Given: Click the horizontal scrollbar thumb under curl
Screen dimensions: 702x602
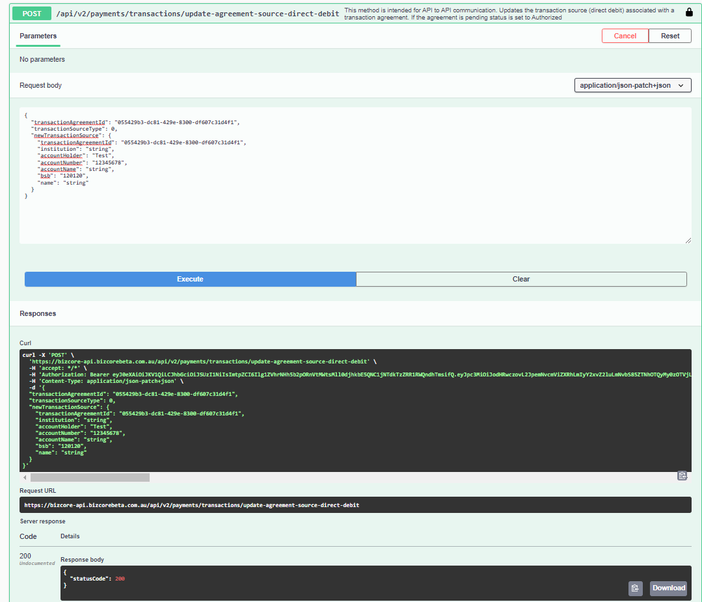Looking at the screenshot, I should coord(90,478).
